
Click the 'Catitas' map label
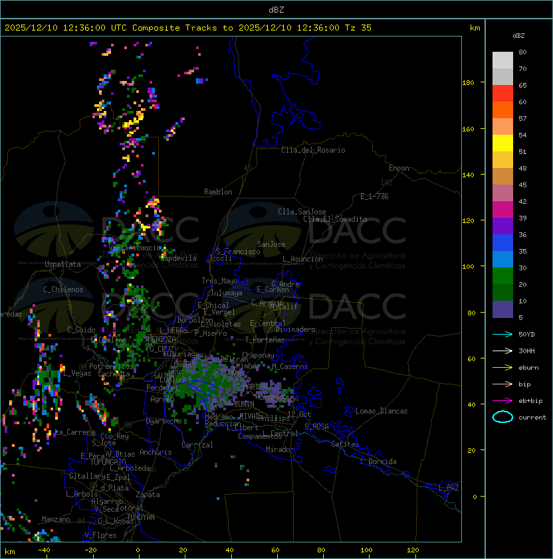coord(345,444)
